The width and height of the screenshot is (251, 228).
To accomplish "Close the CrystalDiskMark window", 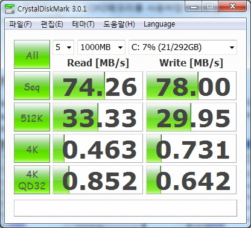I will [x=232, y=7].
